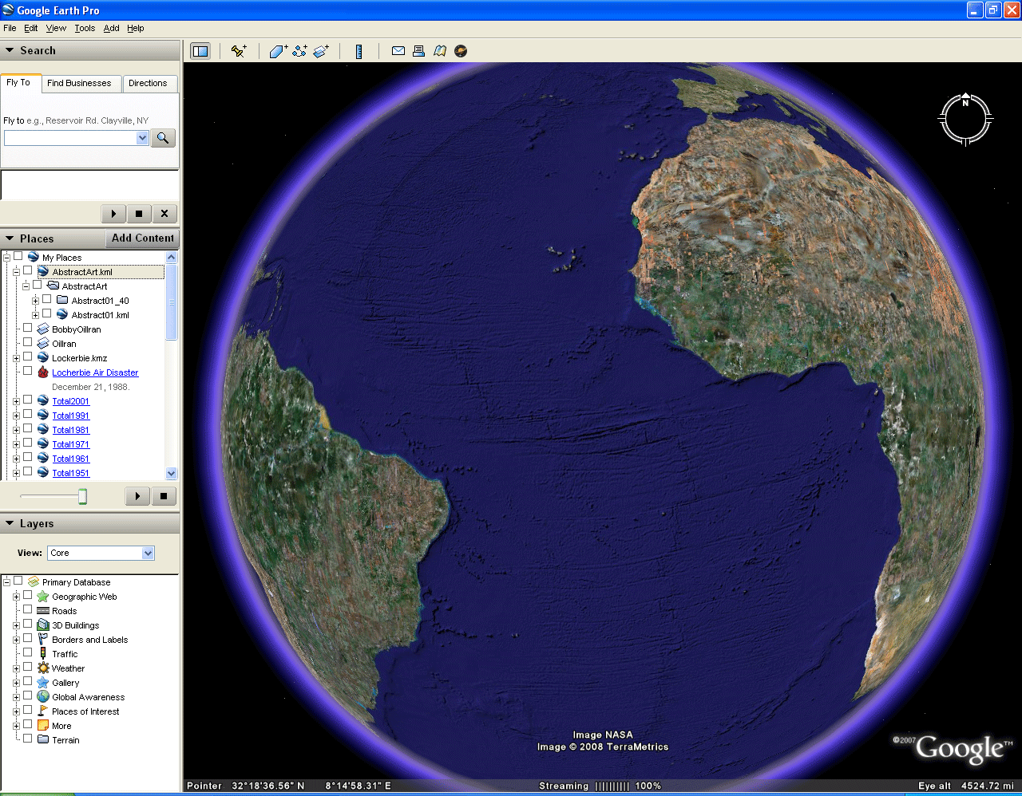Show the view in Google Maps

[x=440, y=51]
